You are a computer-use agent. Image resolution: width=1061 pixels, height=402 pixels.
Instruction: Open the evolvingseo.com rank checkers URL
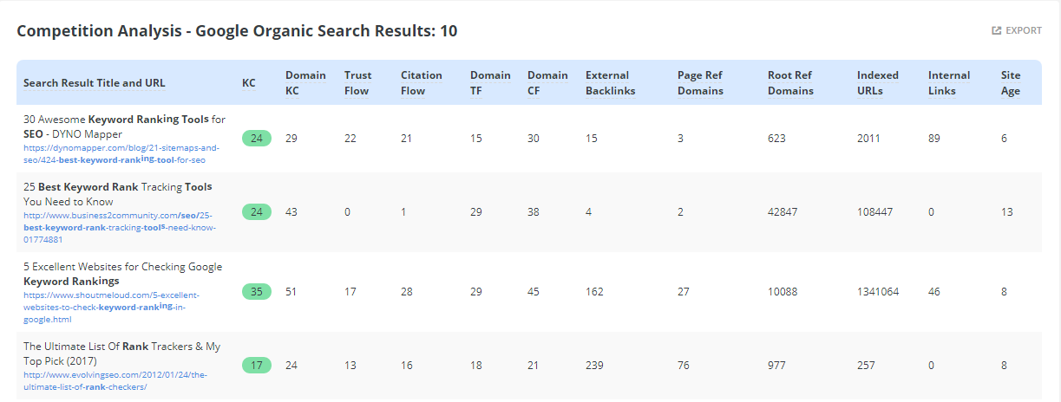coord(115,380)
